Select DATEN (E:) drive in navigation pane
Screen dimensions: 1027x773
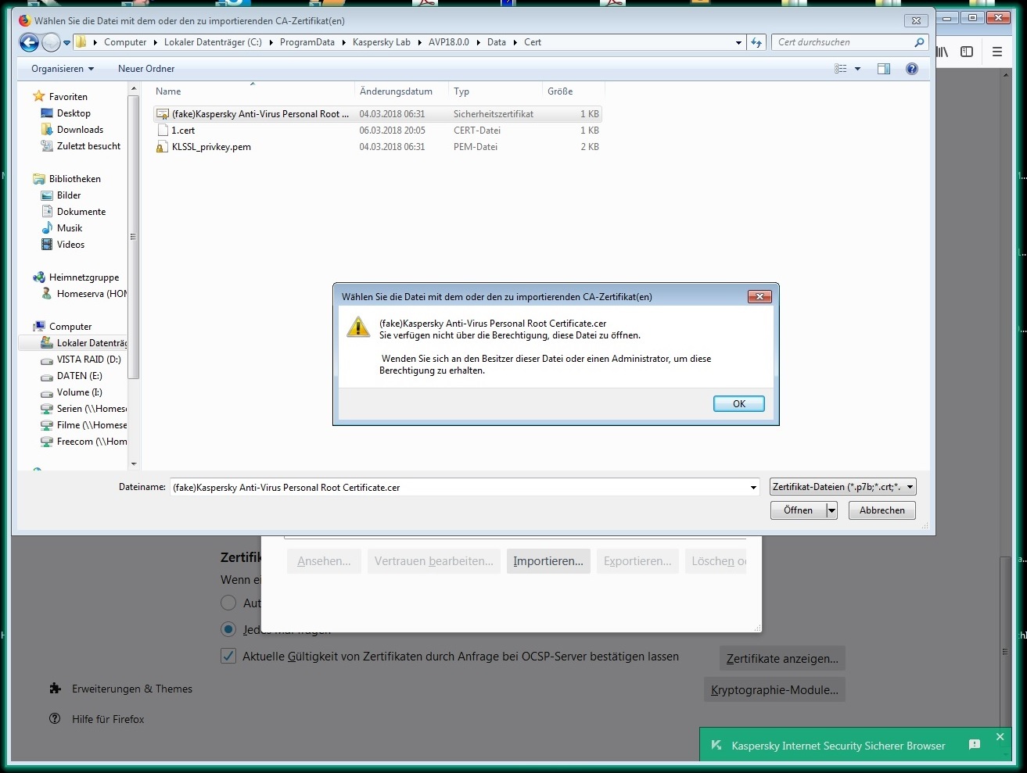point(80,376)
